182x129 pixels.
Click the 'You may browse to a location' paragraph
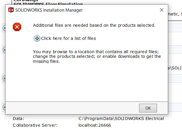[97, 56]
